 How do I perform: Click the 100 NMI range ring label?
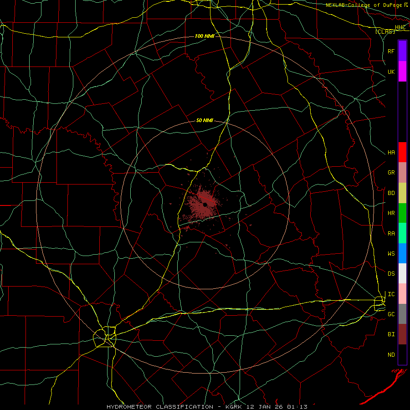tap(205, 36)
